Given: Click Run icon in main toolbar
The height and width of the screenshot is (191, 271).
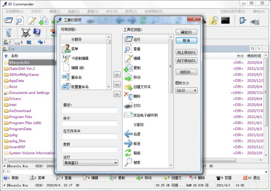Looking at the screenshot, I should [8, 21].
